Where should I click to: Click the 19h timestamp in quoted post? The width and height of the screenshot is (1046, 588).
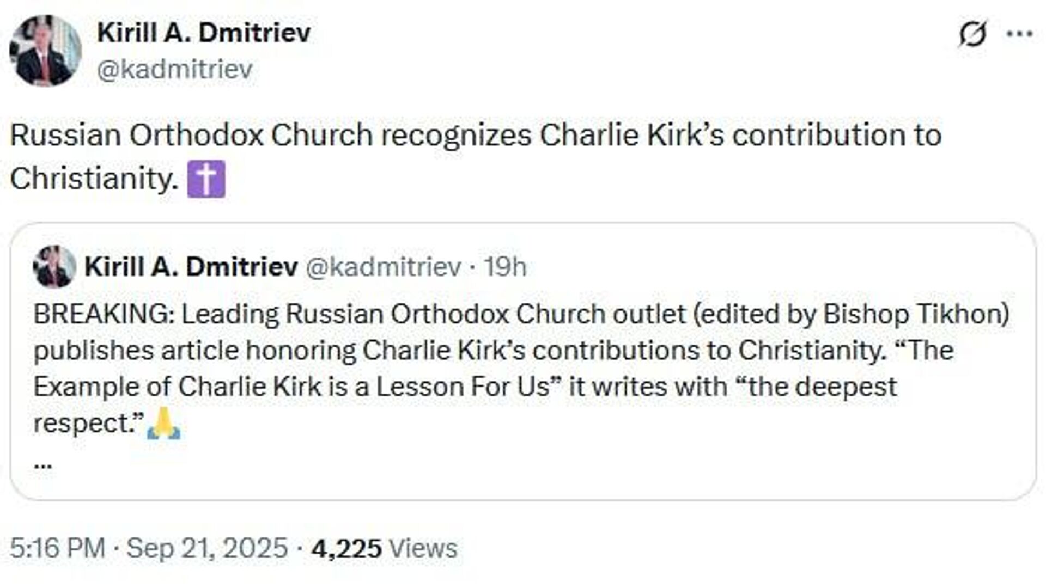pyautogui.click(x=505, y=267)
